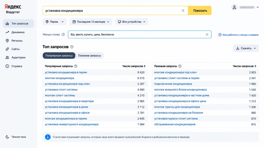The width and height of the screenshot is (264, 148).
Task: Open query установка кондиционера в квартире
Action: (69, 101)
